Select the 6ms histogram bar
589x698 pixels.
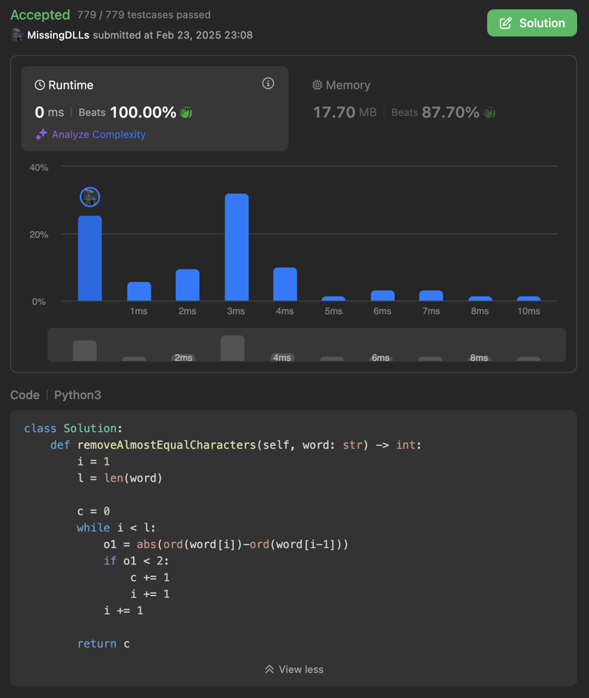(x=382, y=296)
